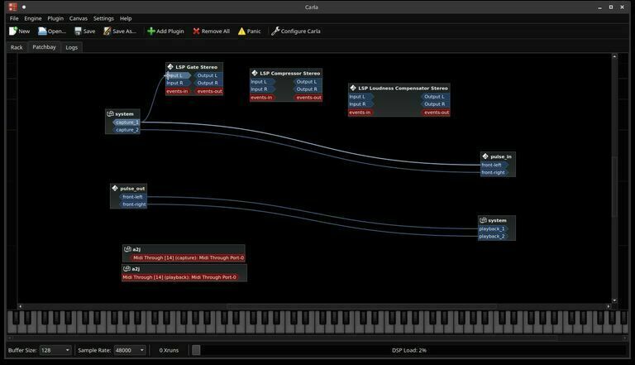Screen dimensions: 635x365
Task: Open the Settings menu
Action: (x=103, y=18)
